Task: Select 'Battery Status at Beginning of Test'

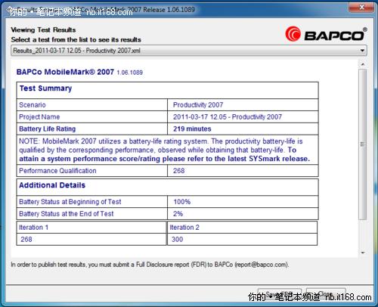Action: coord(70,202)
